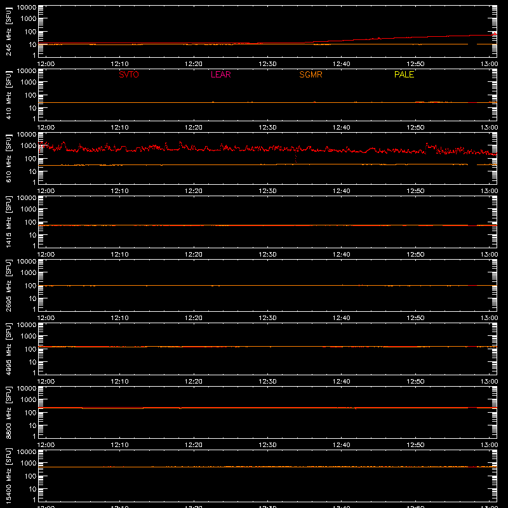Click the orange flat trace in 15400 MHz plot
508x508 pixels.
[x=267, y=467]
